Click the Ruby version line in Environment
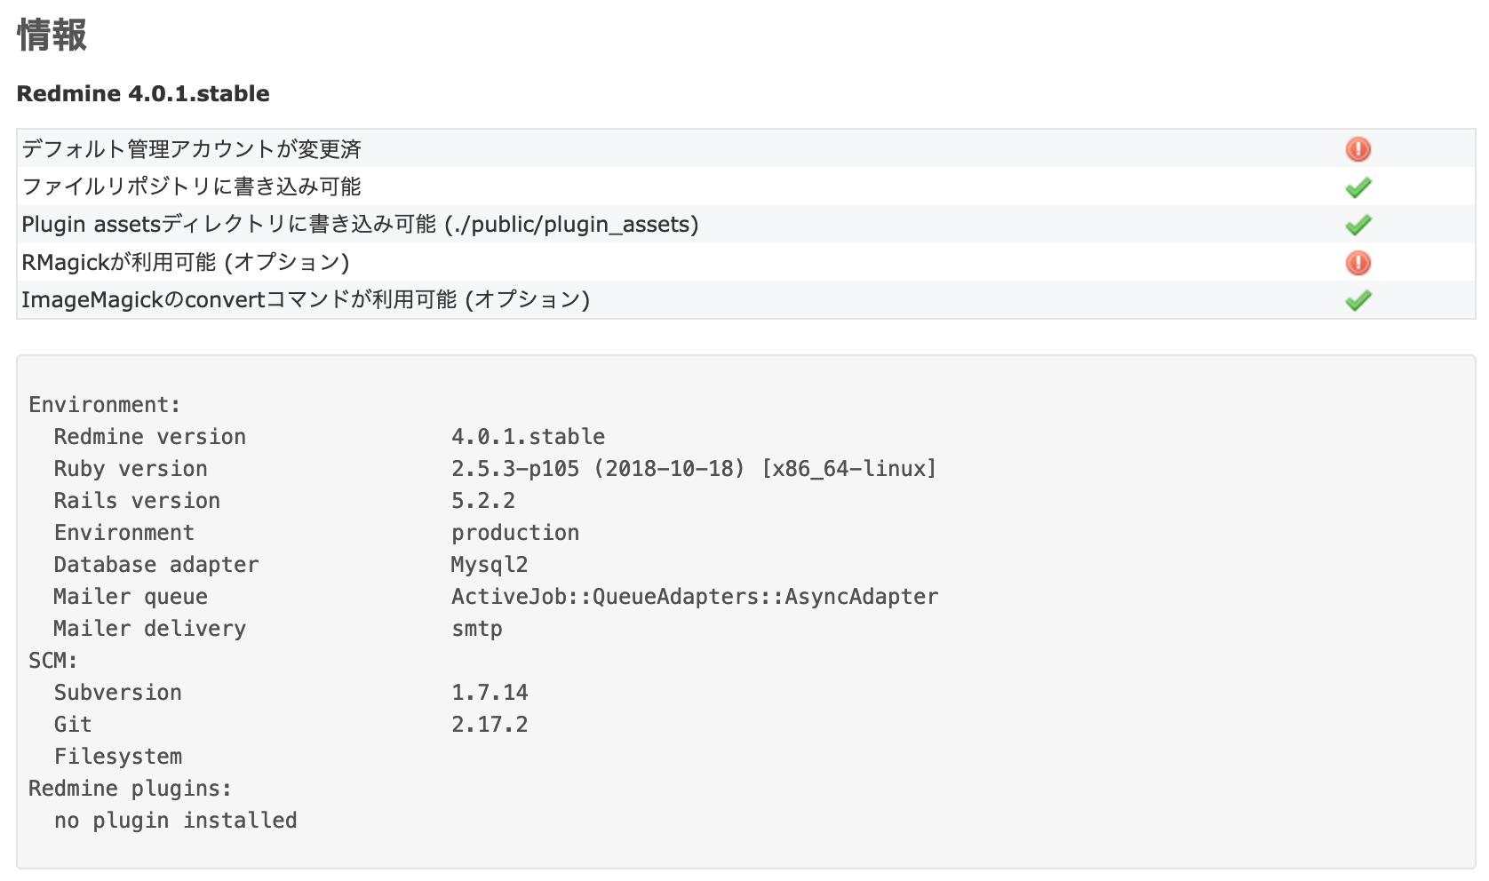Screen dimensions: 1489x881 click(131, 468)
